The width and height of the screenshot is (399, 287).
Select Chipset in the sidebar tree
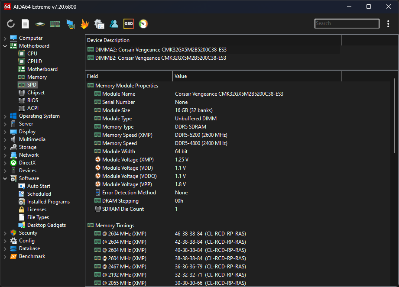[x=36, y=93]
